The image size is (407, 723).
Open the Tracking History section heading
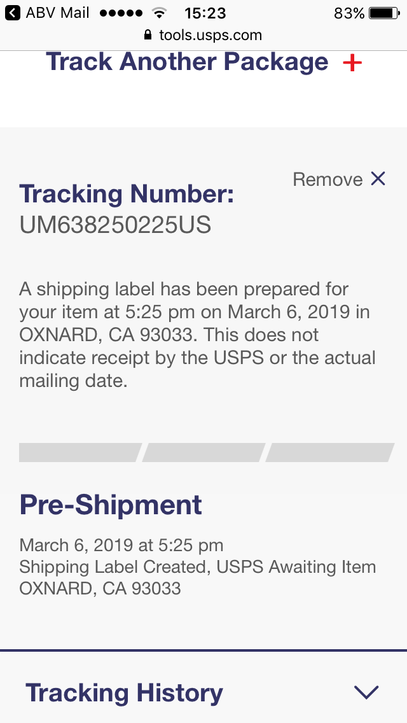(x=124, y=692)
